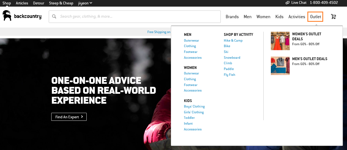Open Girls' Clothing link
347x150 pixels.
pos(194,112)
